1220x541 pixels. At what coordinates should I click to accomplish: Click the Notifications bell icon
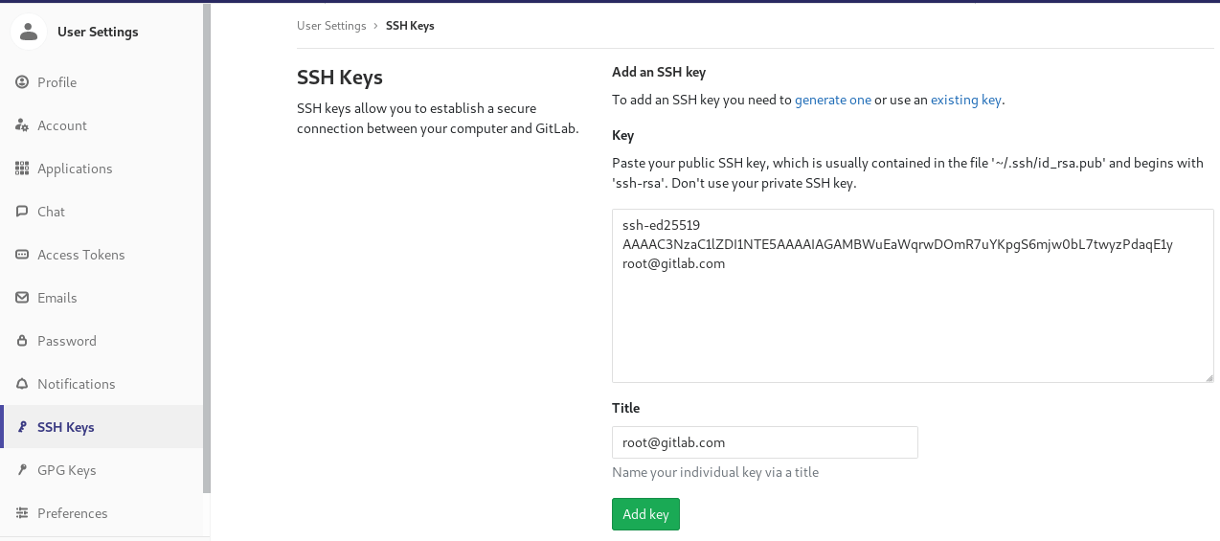point(22,384)
